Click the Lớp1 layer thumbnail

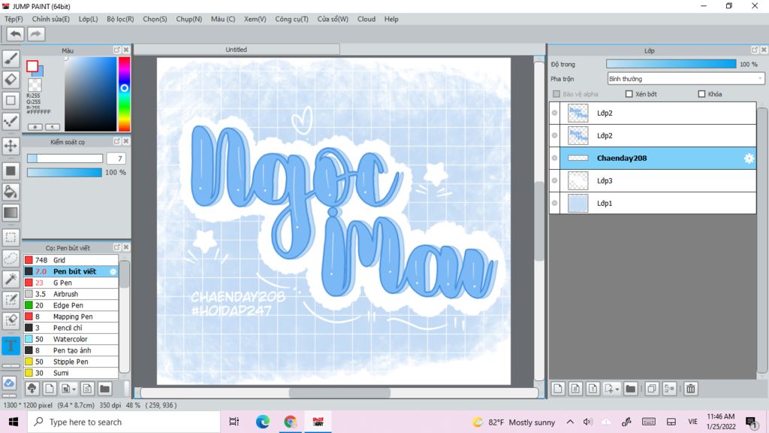(x=578, y=203)
